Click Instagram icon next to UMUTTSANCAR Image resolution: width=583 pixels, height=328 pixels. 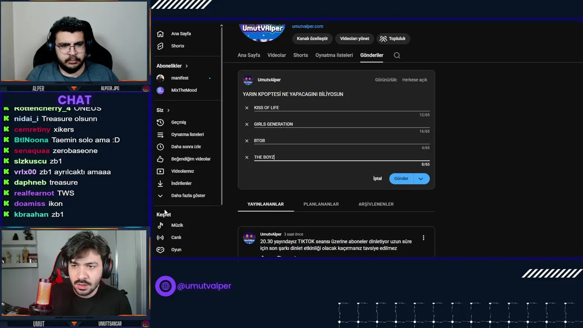tap(146, 324)
